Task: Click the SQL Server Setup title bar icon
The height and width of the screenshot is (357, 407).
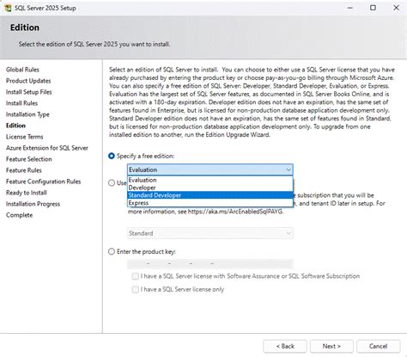Action: [9, 8]
